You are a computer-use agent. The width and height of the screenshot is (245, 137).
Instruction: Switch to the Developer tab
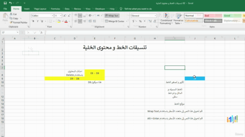(x=100, y=9)
